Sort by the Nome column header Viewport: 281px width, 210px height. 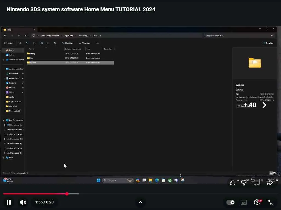31,49
